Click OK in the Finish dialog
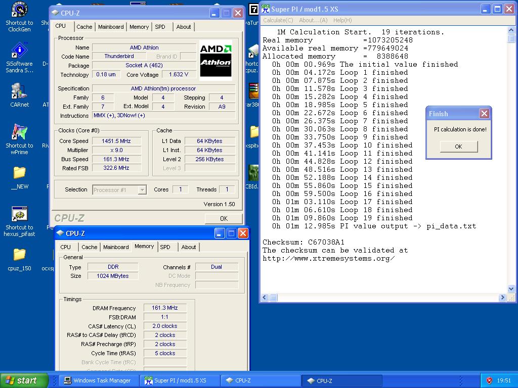 tap(458, 147)
